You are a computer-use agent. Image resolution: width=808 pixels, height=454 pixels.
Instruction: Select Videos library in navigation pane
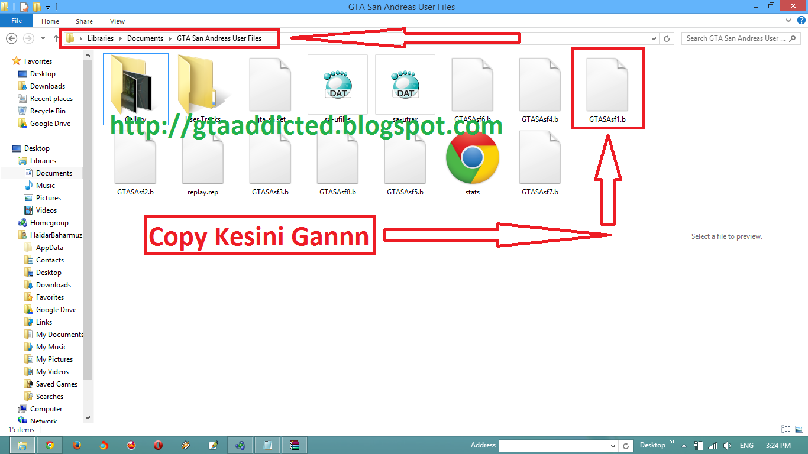tap(46, 210)
